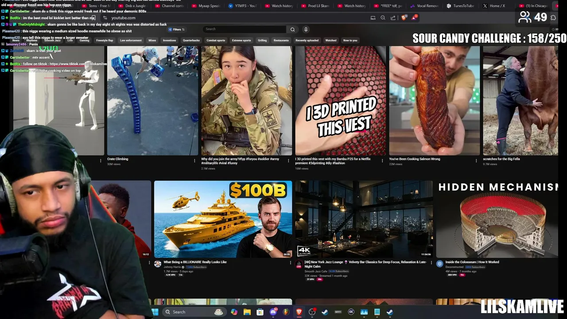
Task: Open the extensions puzzle icon
Action: point(553,18)
